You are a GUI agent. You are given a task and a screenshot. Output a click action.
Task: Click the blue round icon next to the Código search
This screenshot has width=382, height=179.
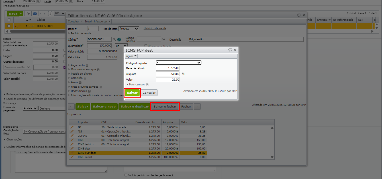point(119,39)
